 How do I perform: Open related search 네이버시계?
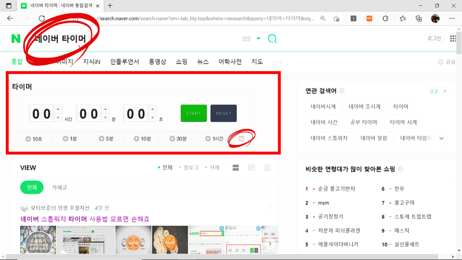(323, 106)
